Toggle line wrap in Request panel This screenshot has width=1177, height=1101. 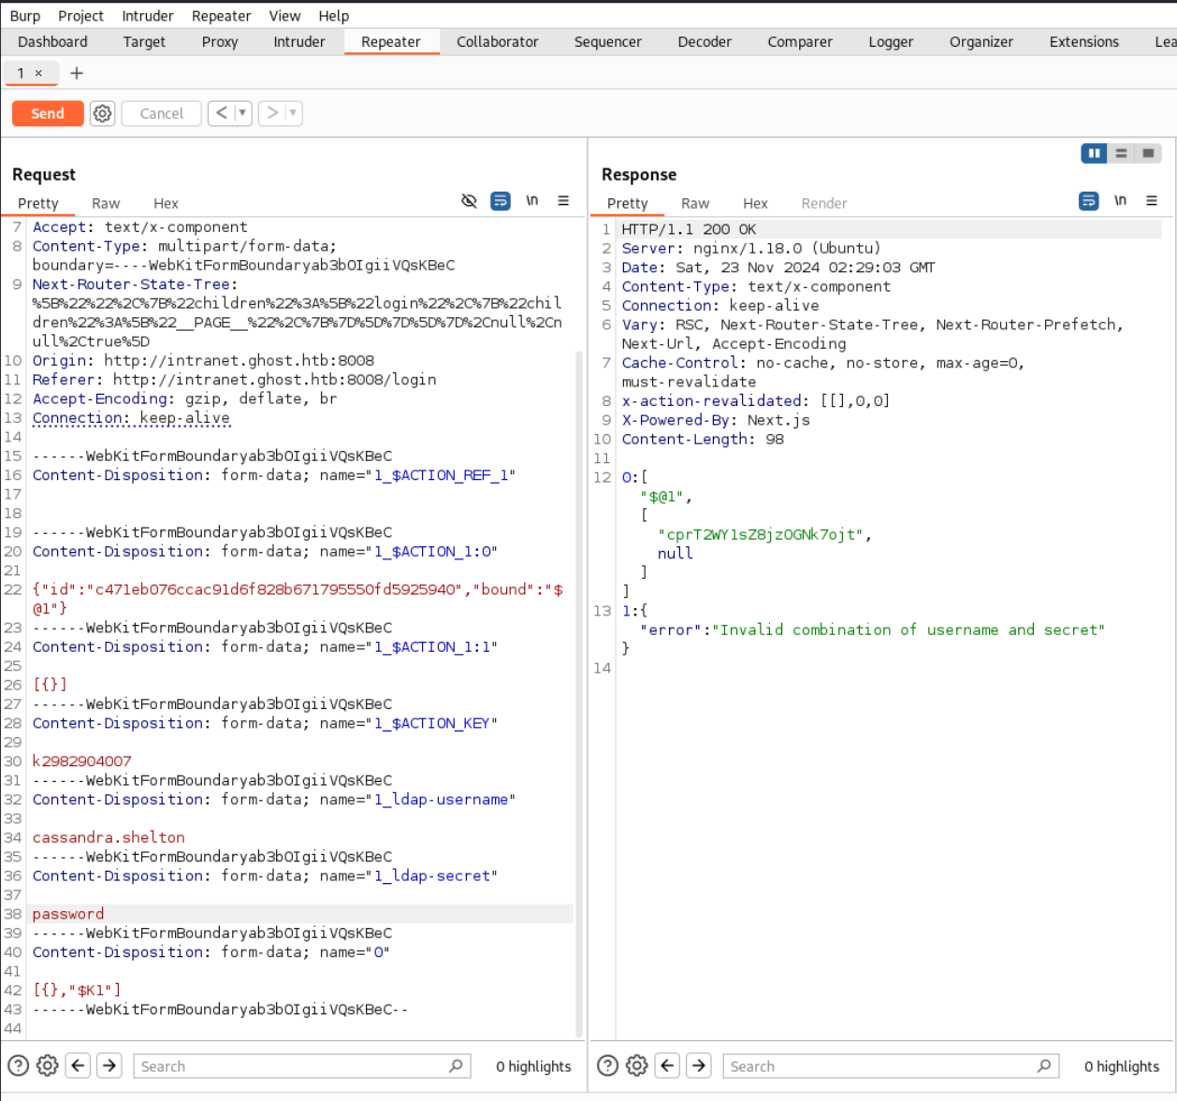(x=501, y=201)
